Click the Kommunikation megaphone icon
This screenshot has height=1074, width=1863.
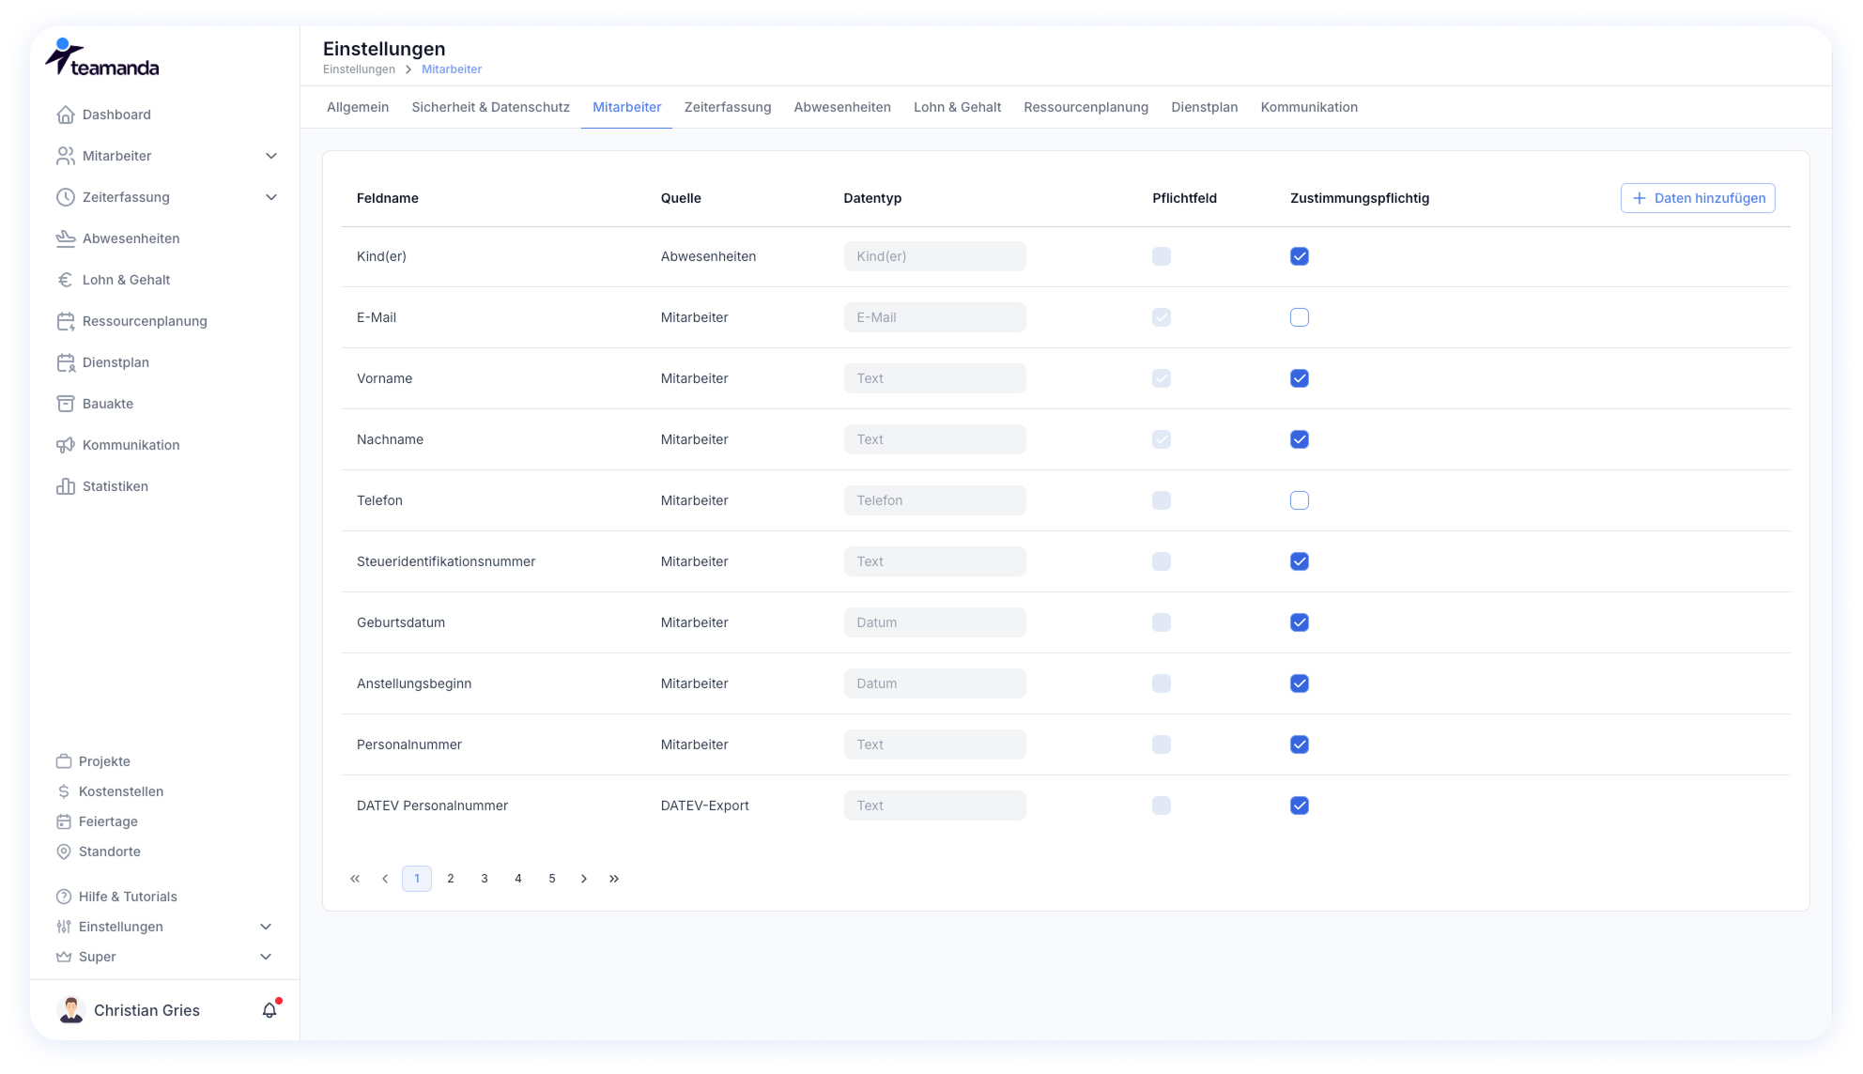tap(65, 445)
